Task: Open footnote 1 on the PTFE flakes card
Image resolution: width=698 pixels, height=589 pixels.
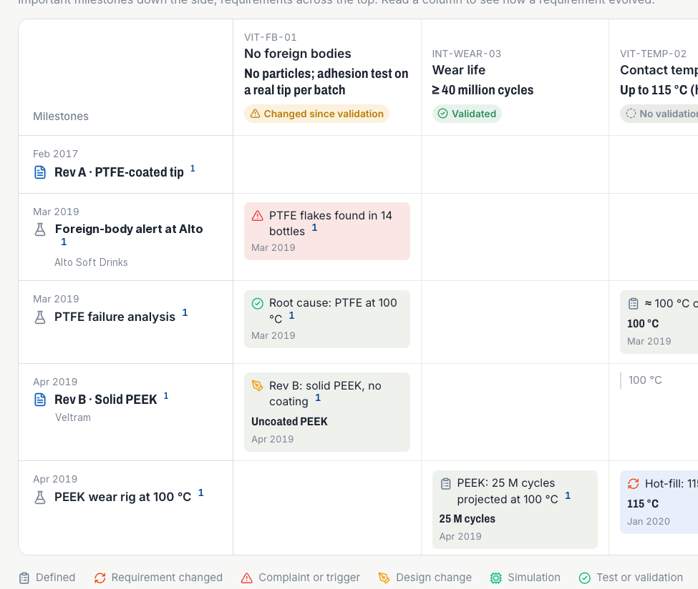Action: [314, 227]
